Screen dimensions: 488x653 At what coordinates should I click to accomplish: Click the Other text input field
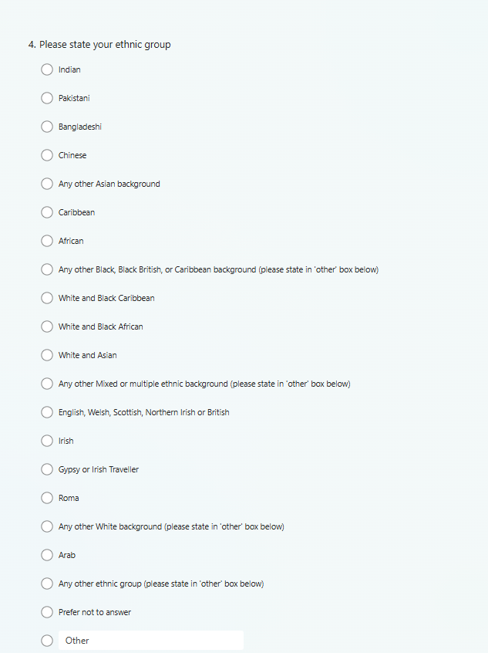point(151,641)
